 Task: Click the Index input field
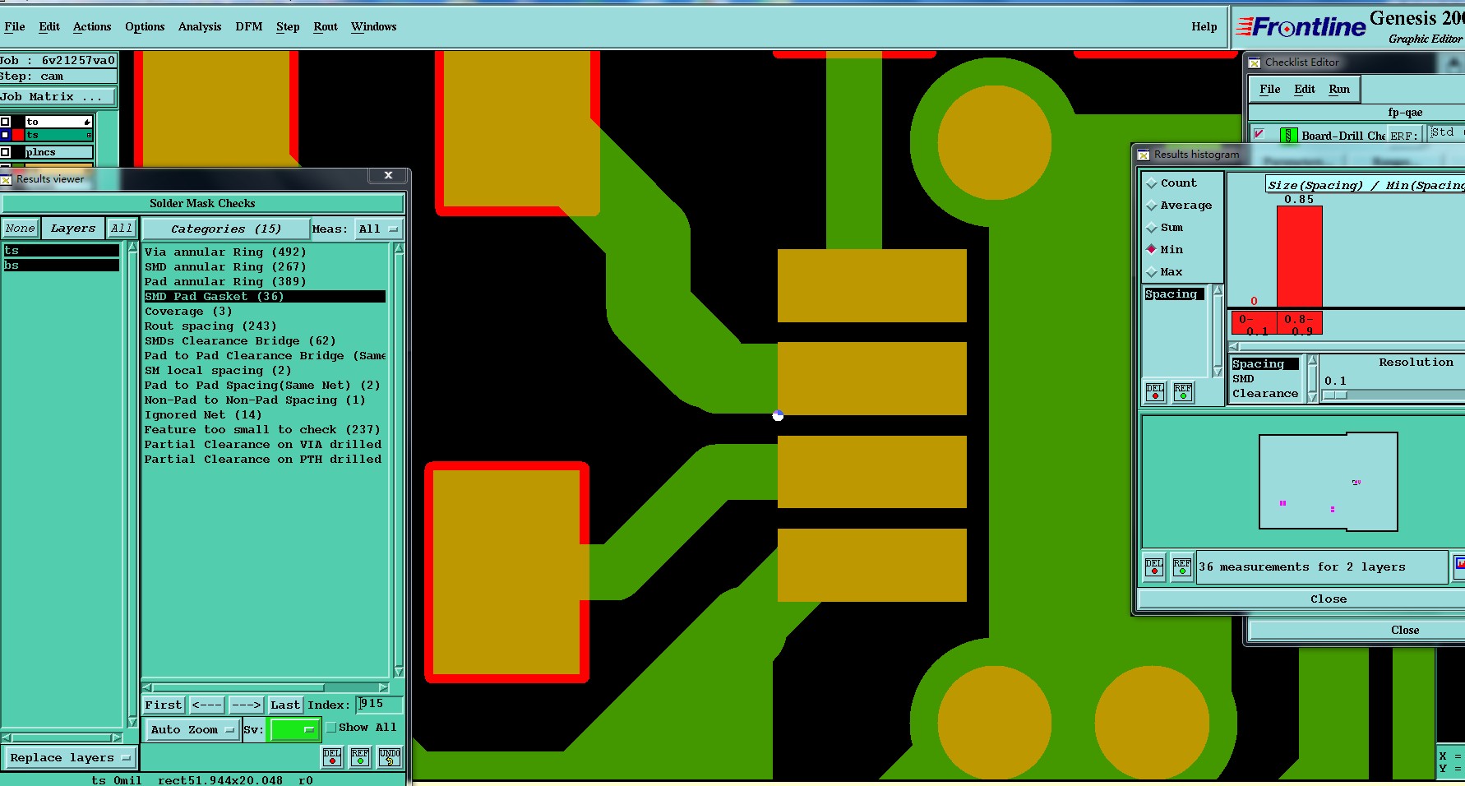tap(379, 704)
